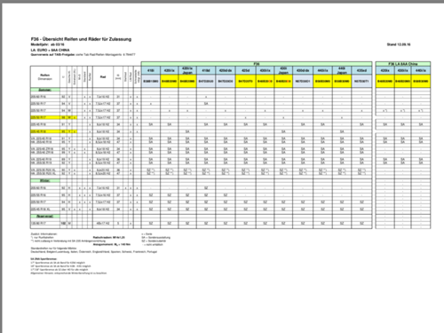Click the 'SA = Sonderausstattung' legend entry
444x333 pixels.
tap(156, 237)
